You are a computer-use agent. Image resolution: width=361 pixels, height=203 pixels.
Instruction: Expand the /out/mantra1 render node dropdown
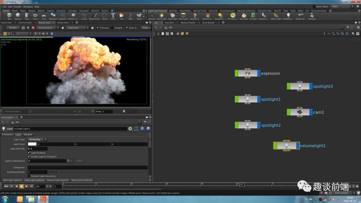point(48,28)
